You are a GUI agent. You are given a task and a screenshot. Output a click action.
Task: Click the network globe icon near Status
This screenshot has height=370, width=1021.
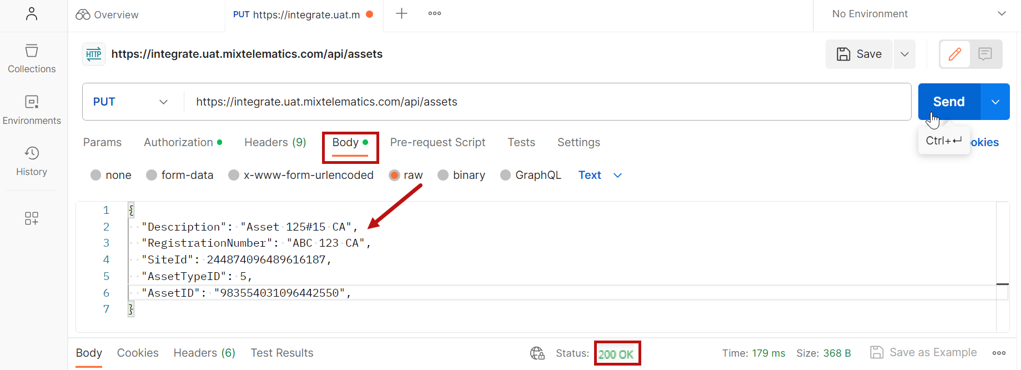point(537,353)
